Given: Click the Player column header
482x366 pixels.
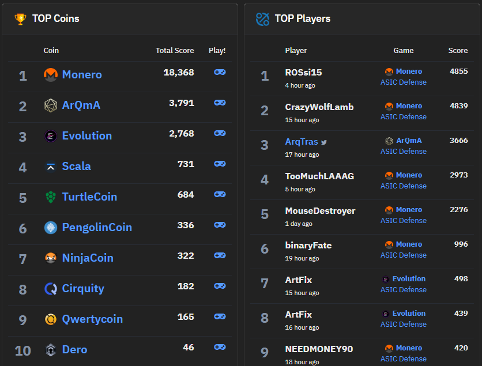Looking at the screenshot, I should (x=296, y=50).
